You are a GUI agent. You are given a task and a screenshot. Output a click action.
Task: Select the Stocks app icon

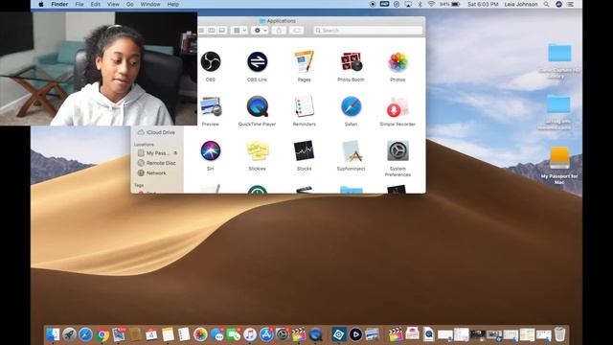tap(305, 151)
